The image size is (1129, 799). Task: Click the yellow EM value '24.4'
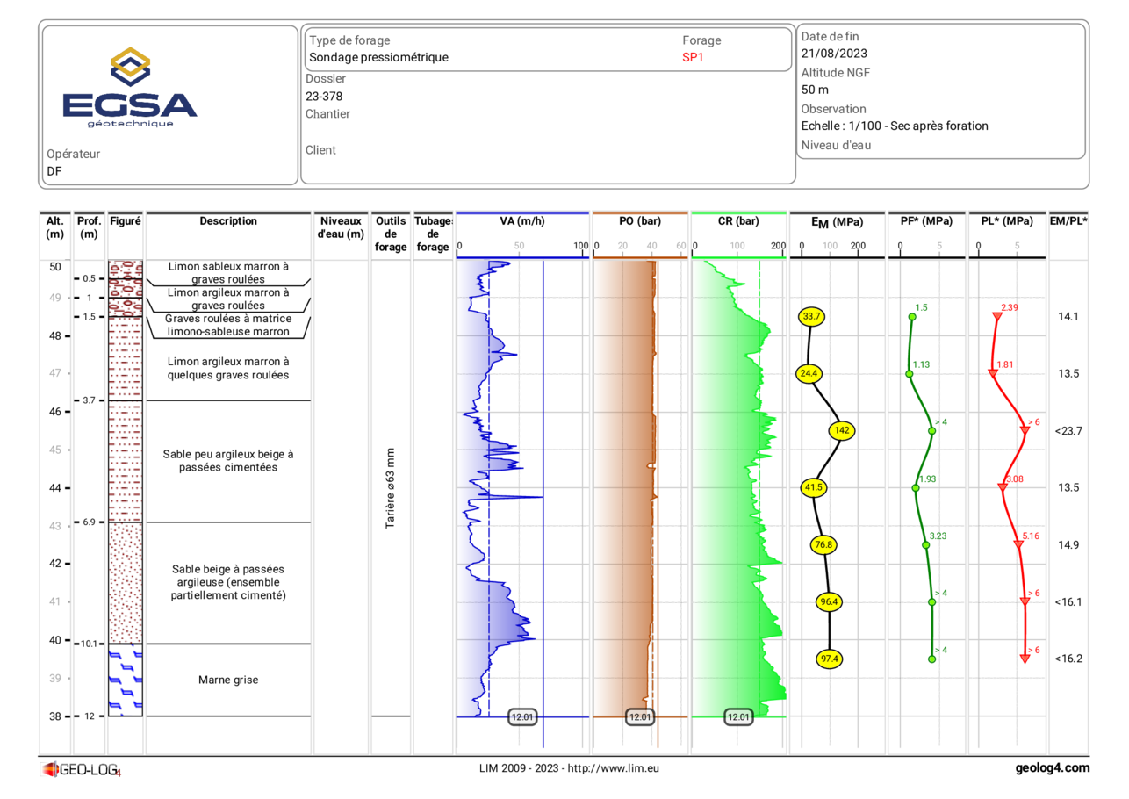pos(809,373)
